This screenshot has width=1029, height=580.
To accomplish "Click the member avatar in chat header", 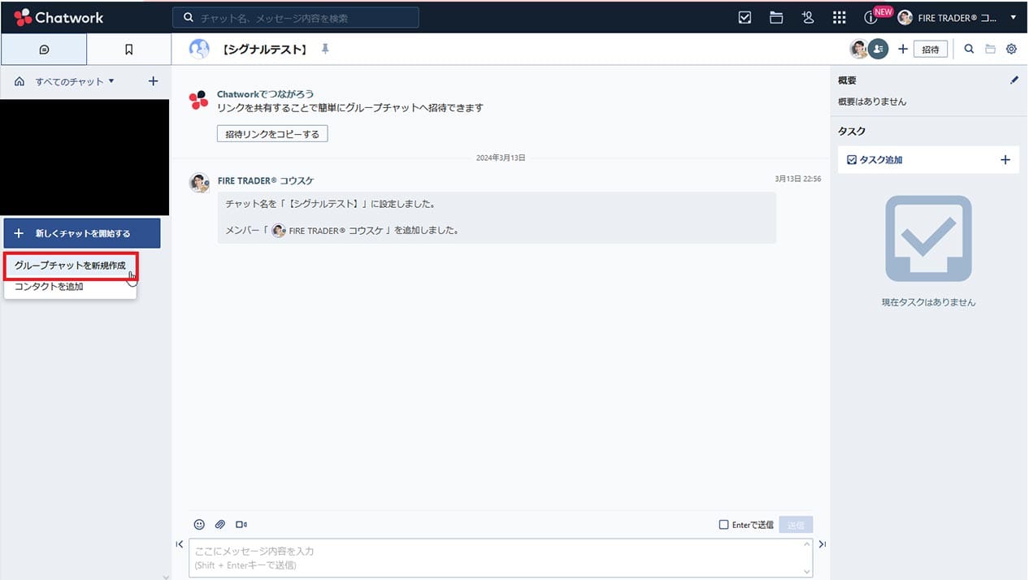I will pos(859,49).
